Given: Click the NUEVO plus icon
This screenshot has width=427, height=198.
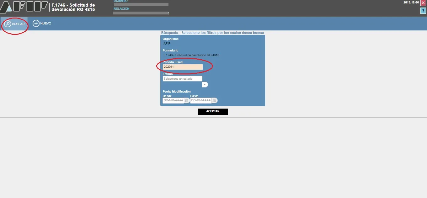Looking at the screenshot, I should [36, 24].
